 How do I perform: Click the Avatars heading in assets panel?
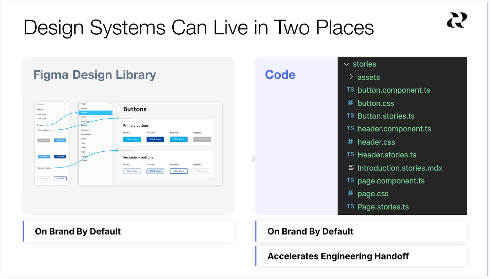(x=40, y=110)
